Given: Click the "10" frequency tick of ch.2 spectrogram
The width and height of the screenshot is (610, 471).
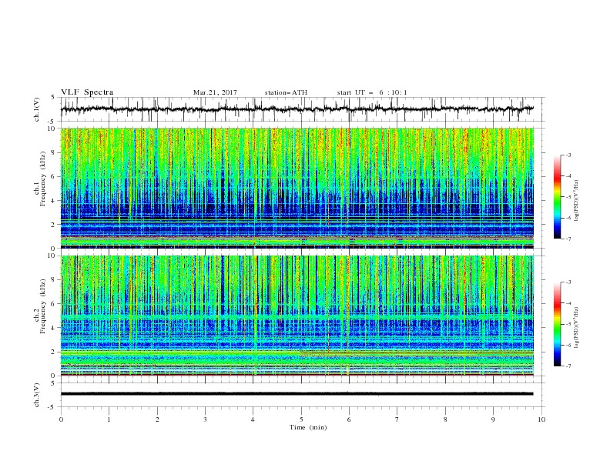Looking at the screenshot, I should click(x=51, y=256).
